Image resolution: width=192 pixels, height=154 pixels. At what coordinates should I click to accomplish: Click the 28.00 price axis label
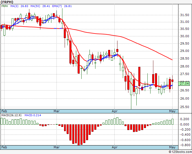coord(185,66)
